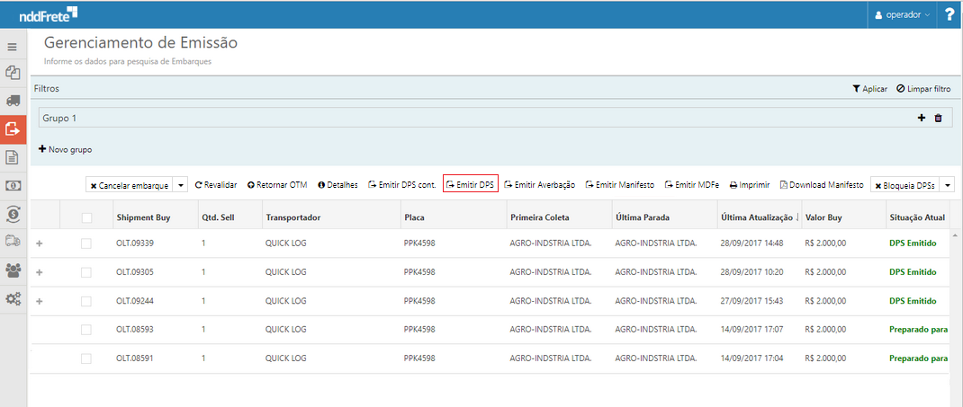The height and width of the screenshot is (407, 963).
Task: Open dropdown arrow beside Cancelar embarque
Action: click(181, 185)
